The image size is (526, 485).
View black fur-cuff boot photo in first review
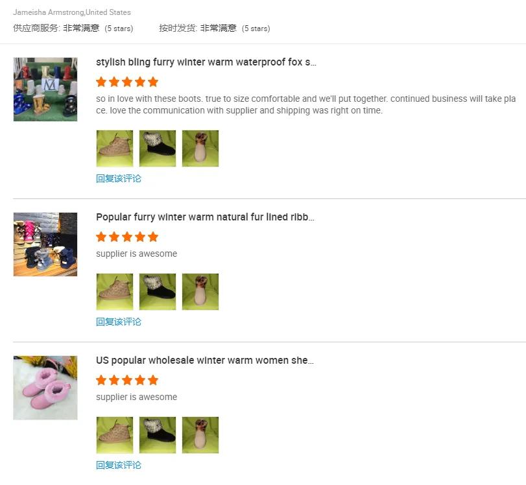pos(158,148)
